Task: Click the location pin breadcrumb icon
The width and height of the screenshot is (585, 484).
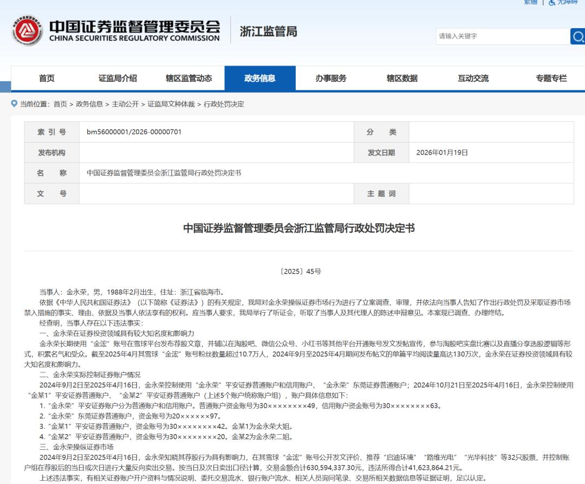Action: pyautogui.click(x=14, y=104)
